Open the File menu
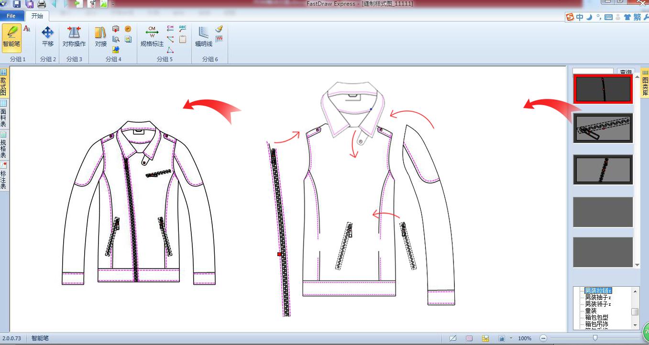The width and height of the screenshot is (649, 345). [11, 16]
